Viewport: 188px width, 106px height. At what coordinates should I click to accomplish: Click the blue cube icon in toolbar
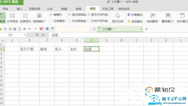(47, 29)
